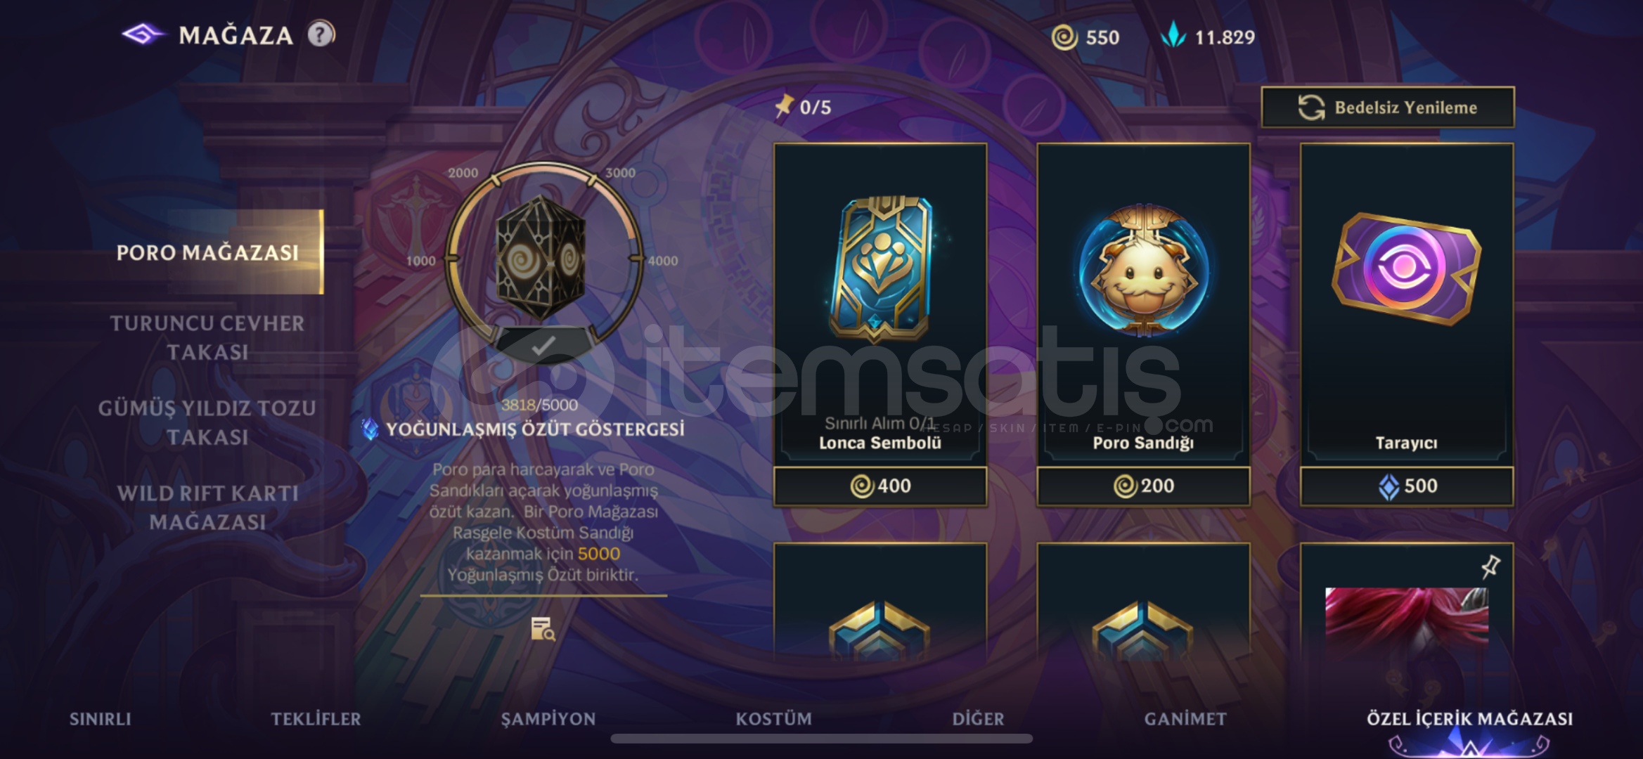Viewport: 1643px width, 759px height.
Task: Buy Lonca Sembolü for 400
Action: [x=880, y=486]
